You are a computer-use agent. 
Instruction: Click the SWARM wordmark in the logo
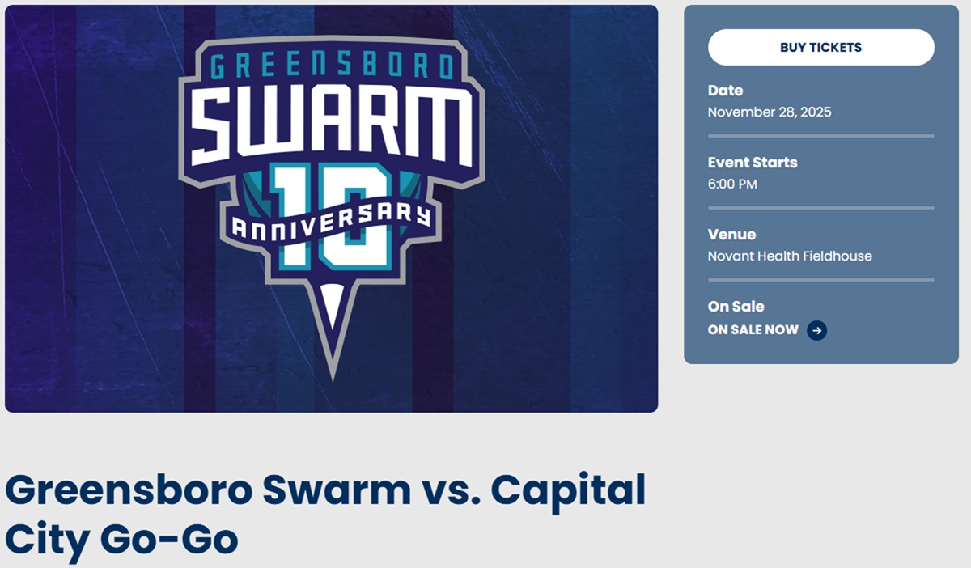[331, 124]
